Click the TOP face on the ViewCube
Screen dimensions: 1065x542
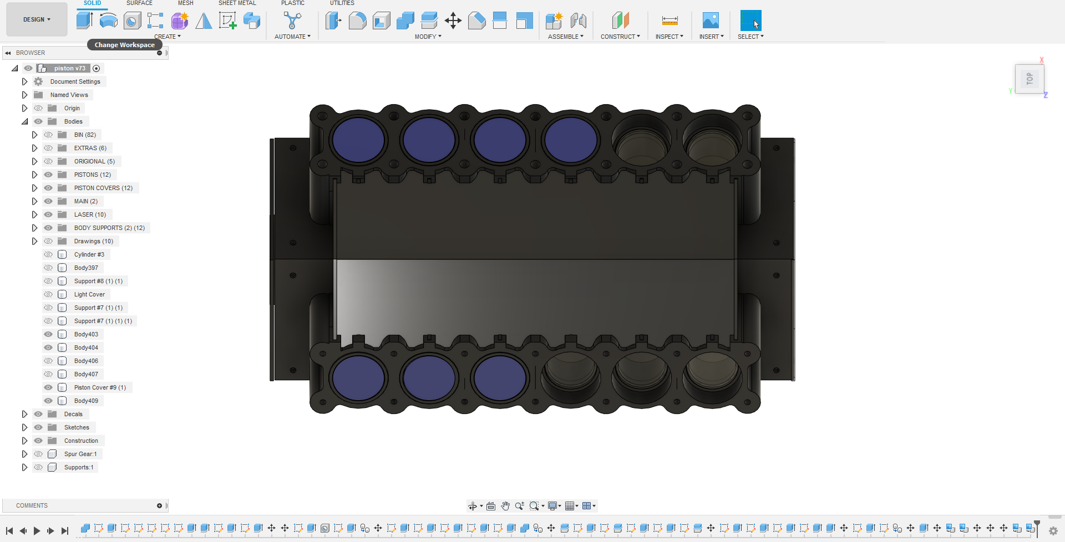pyautogui.click(x=1030, y=79)
